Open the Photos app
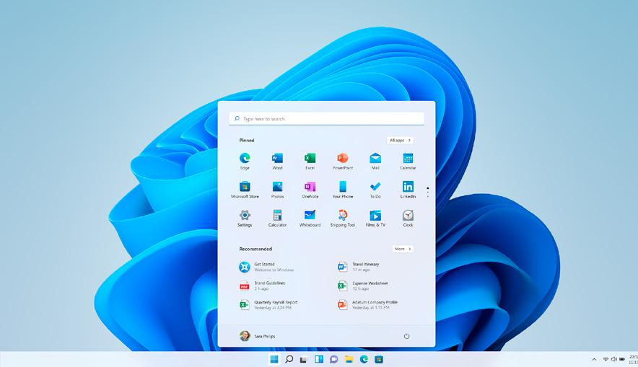This screenshot has width=638, height=367. (x=277, y=190)
